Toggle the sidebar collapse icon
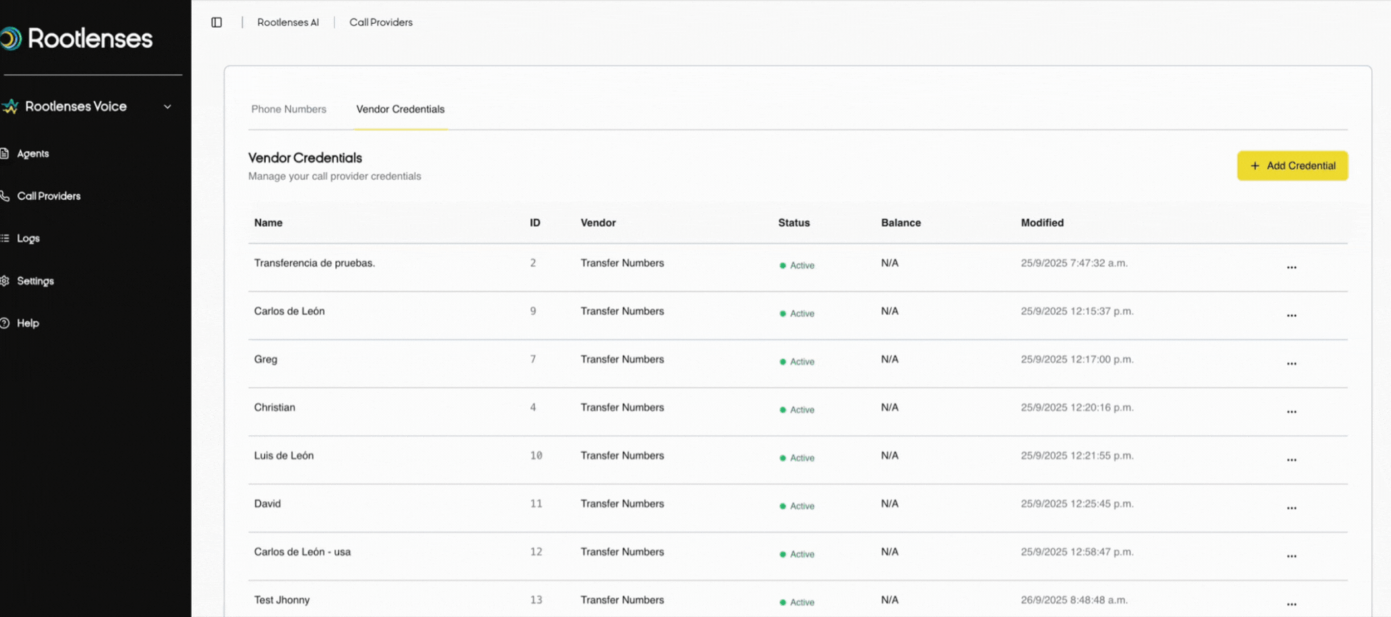 coord(216,22)
